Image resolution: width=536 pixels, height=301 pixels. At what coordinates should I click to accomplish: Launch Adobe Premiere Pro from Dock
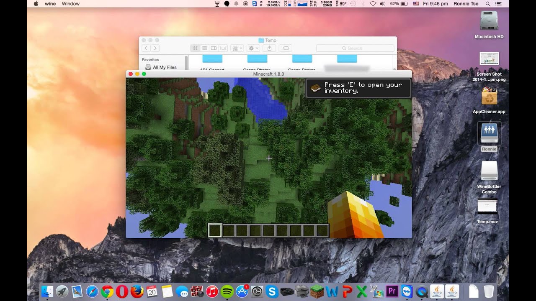tap(392, 291)
